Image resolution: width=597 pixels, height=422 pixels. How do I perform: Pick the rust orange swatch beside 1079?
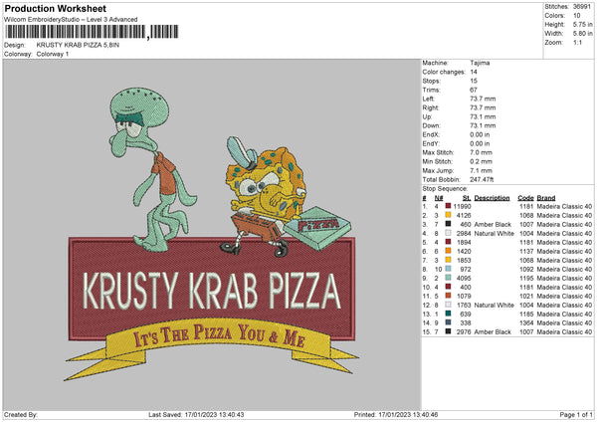pyautogui.click(x=448, y=296)
